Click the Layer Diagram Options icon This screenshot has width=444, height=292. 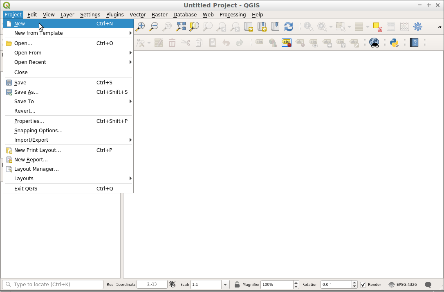tap(273, 43)
